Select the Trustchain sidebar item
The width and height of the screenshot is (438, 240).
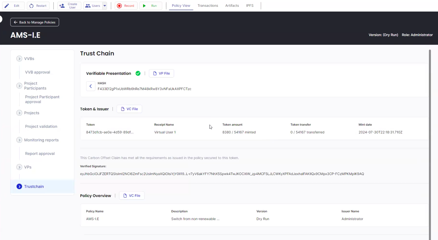[34, 187]
